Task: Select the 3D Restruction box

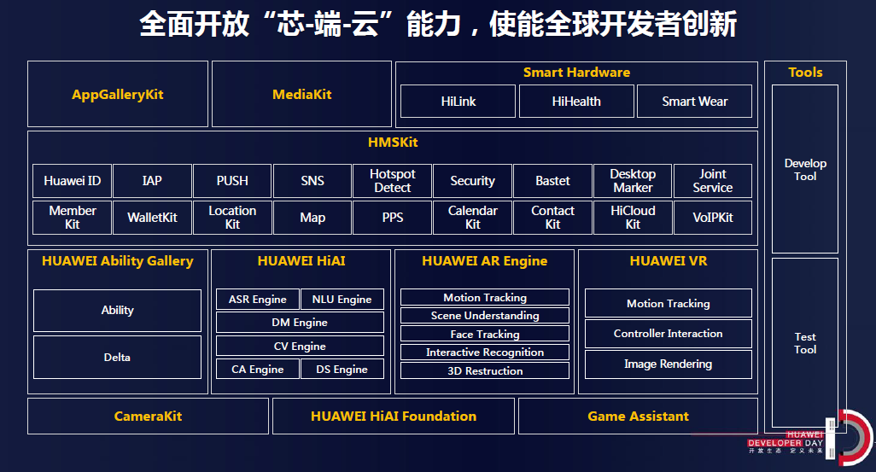Action: tap(485, 371)
